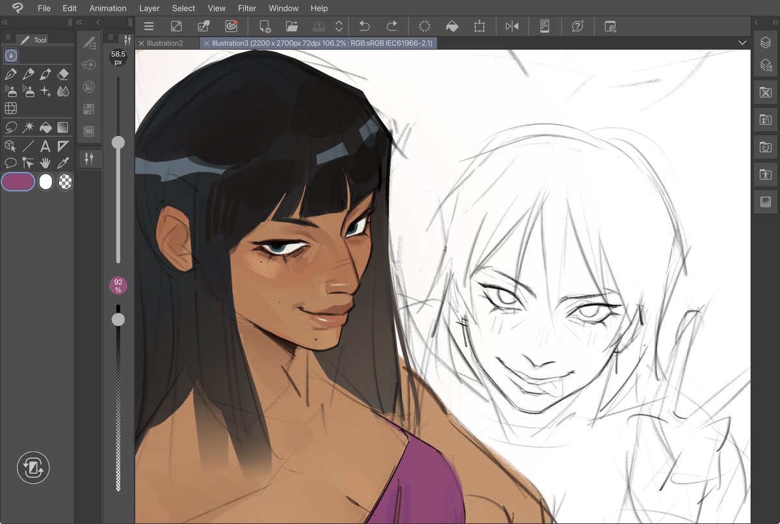
Task: Open the Layer Property palette icon
Action: click(766, 65)
